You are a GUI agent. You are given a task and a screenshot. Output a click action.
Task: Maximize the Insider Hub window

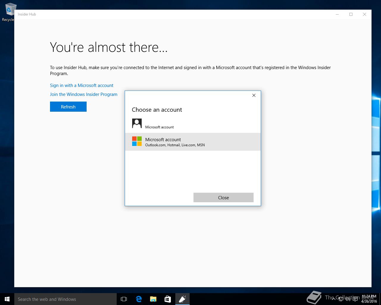click(351, 14)
